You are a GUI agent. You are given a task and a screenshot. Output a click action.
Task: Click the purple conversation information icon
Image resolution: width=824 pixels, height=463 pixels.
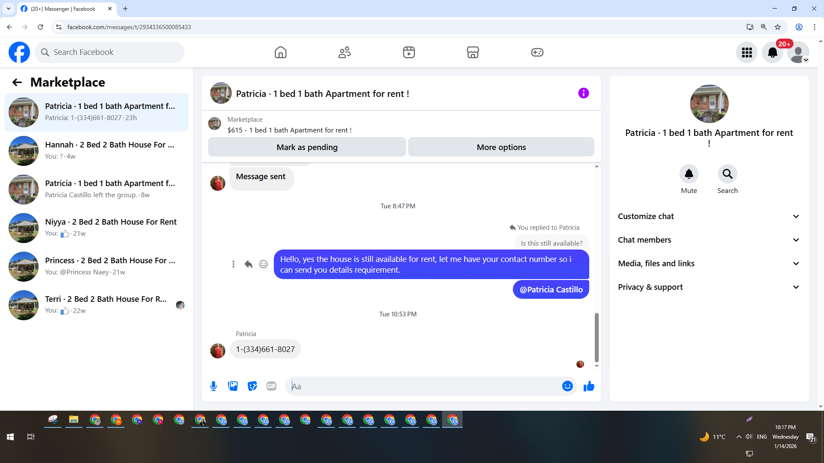coord(583,93)
